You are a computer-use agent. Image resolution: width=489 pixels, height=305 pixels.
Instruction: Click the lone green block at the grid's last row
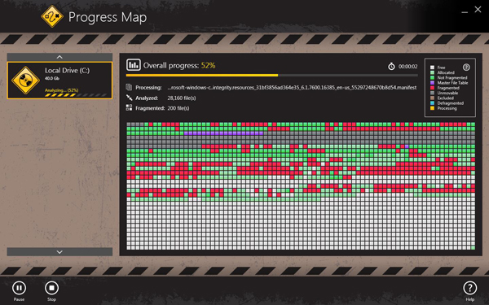(x=473, y=248)
